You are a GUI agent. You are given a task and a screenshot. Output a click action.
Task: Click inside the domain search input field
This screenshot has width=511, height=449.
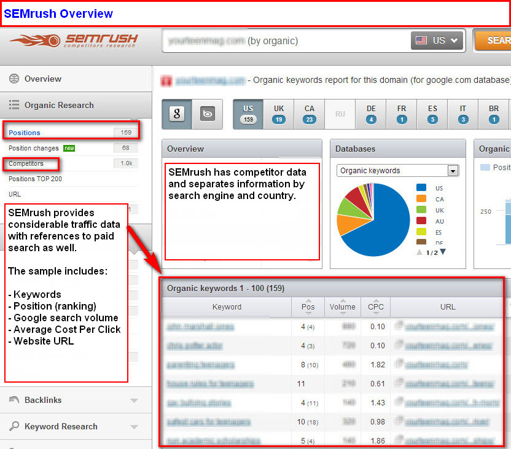[x=287, y=41]
